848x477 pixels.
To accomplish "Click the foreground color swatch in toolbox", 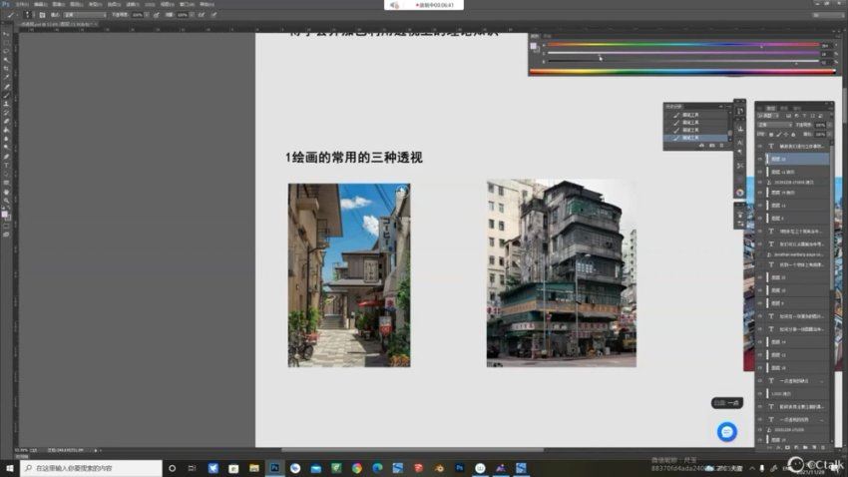I will click(4, 215).
